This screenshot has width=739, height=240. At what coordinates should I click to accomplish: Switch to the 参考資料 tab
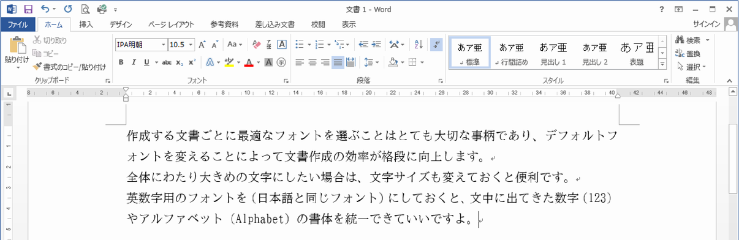(224, 24)
